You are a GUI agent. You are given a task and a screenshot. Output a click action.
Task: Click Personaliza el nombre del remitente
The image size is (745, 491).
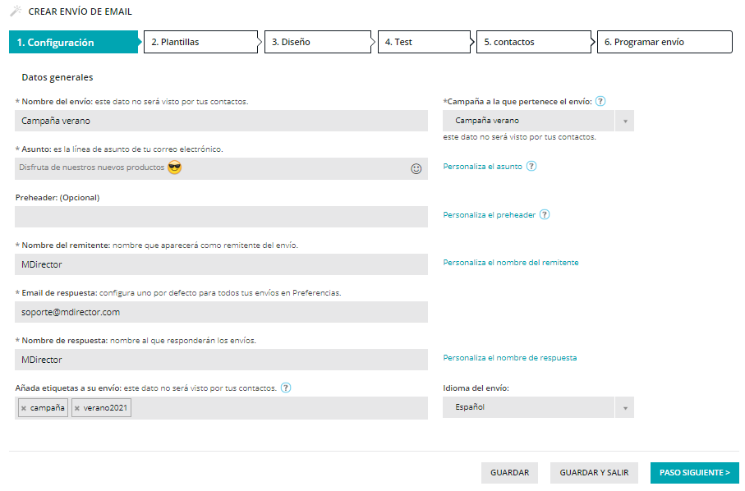click(510, 264)
